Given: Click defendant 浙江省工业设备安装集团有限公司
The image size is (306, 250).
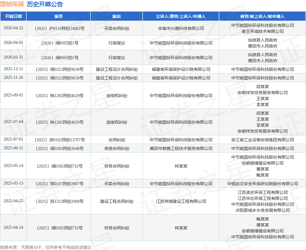Looking at the screenshot, I should coord(262,140).
